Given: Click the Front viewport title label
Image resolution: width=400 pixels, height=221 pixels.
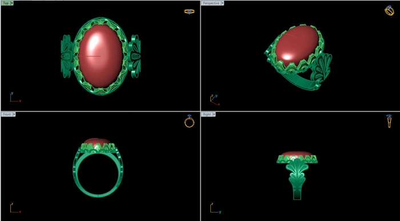Looking at the screenshot, I should point(7,114).
